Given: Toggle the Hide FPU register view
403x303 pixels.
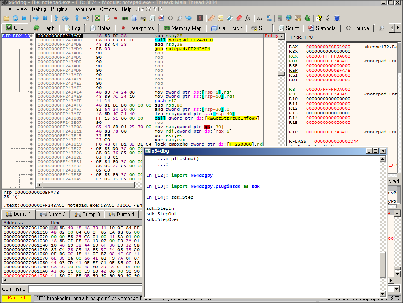Looking at the screenshot, I should tap(301, 37).
